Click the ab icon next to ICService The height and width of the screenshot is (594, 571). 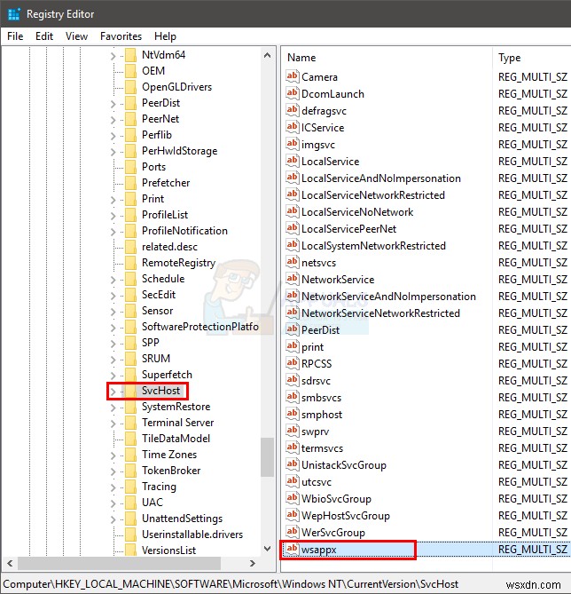click(x=292, y=127)
